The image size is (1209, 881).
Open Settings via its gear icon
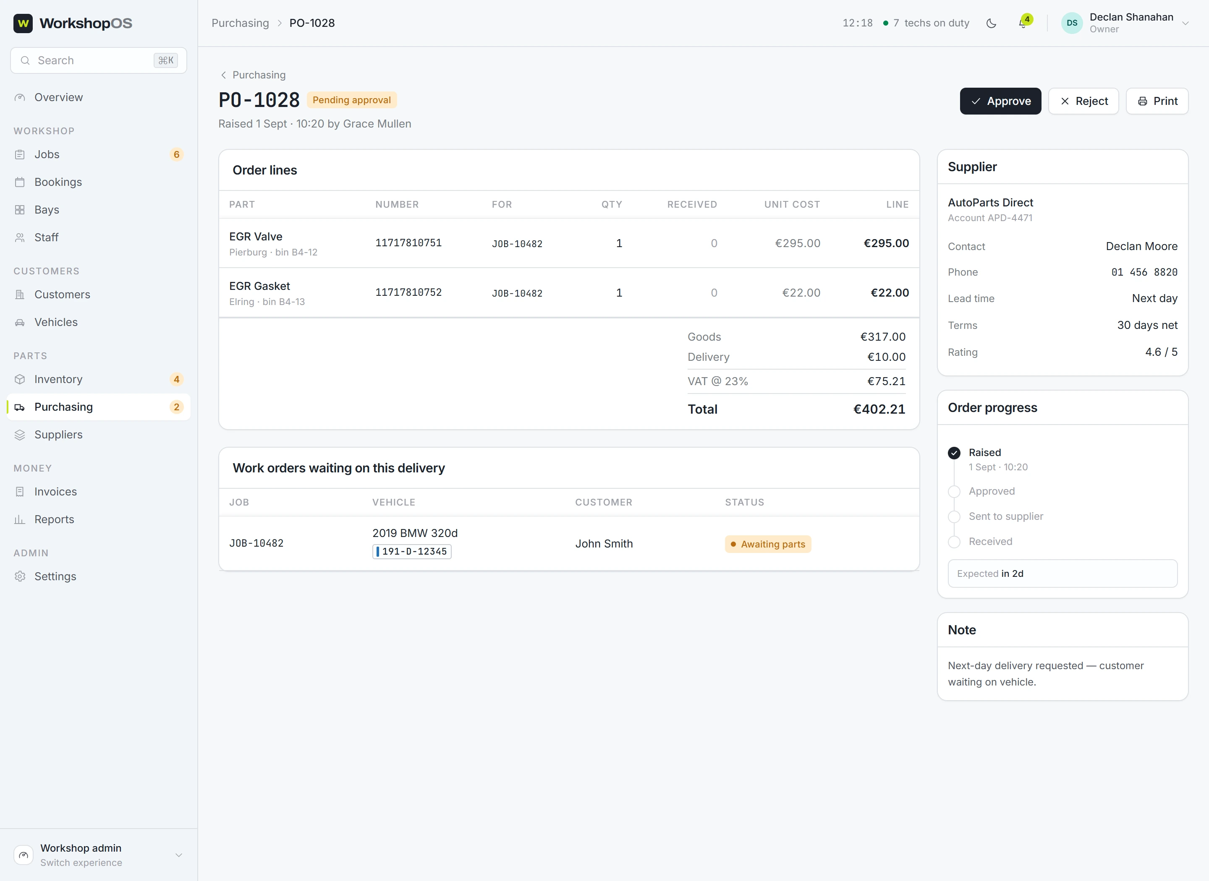(x=20, y=577)
